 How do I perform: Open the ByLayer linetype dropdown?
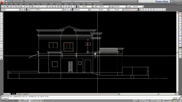point(108,9)
